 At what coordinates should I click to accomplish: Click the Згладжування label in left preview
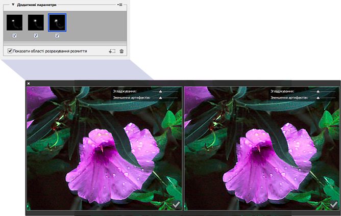125,91
